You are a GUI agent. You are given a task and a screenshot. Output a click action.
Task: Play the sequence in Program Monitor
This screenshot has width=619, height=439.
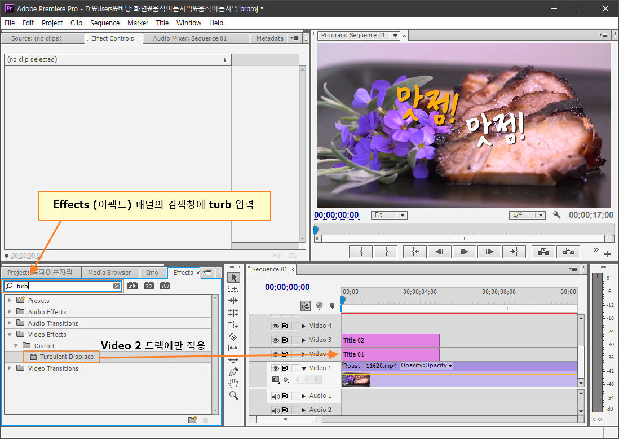465,252
